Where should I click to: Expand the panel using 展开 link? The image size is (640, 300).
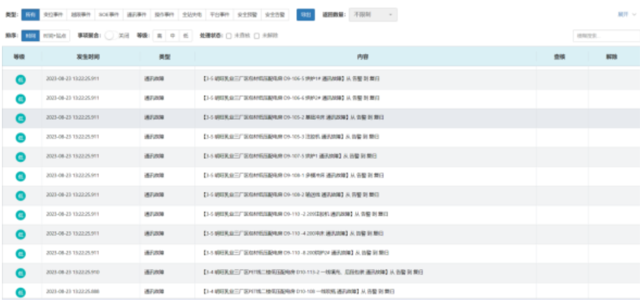[623, 14]
